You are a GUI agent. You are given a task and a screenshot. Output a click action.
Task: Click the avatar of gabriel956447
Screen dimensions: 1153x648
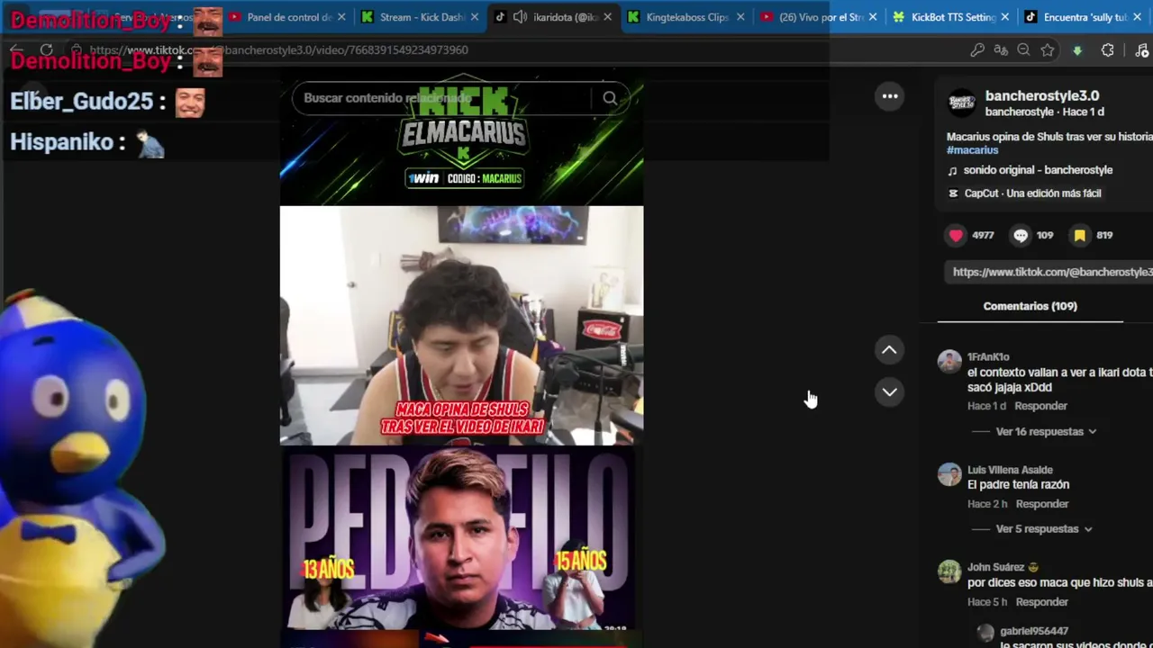tap(985, 633)
